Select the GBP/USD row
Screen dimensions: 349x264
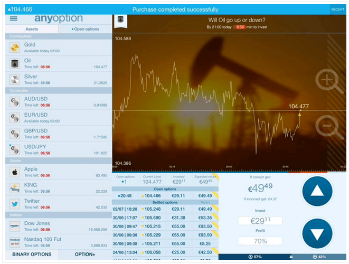click(59, 134)
